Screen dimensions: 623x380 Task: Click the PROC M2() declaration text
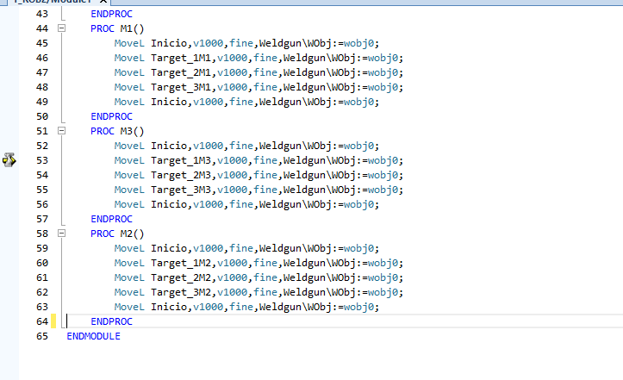tap(117, 234)
